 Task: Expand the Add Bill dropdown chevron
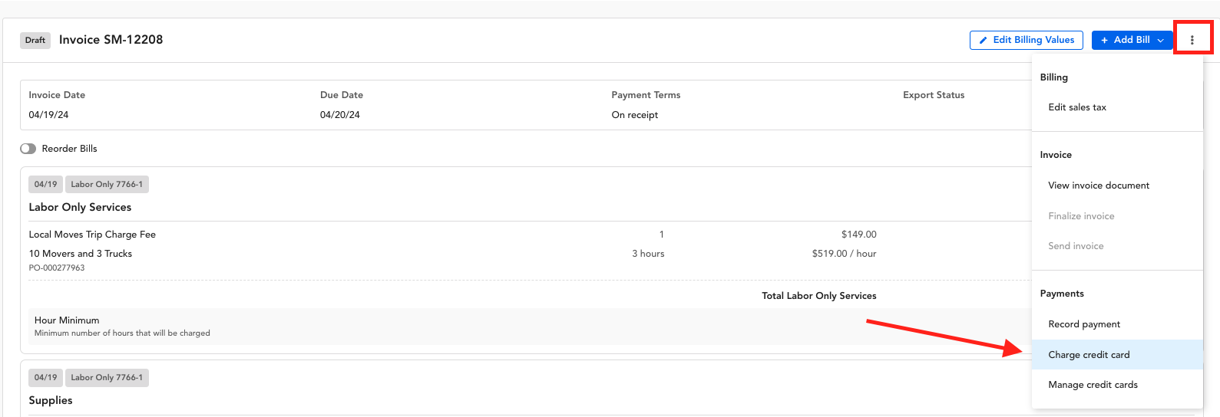pos(1160,41)
